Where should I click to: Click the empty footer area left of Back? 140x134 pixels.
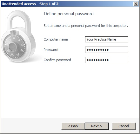(31, 126)
